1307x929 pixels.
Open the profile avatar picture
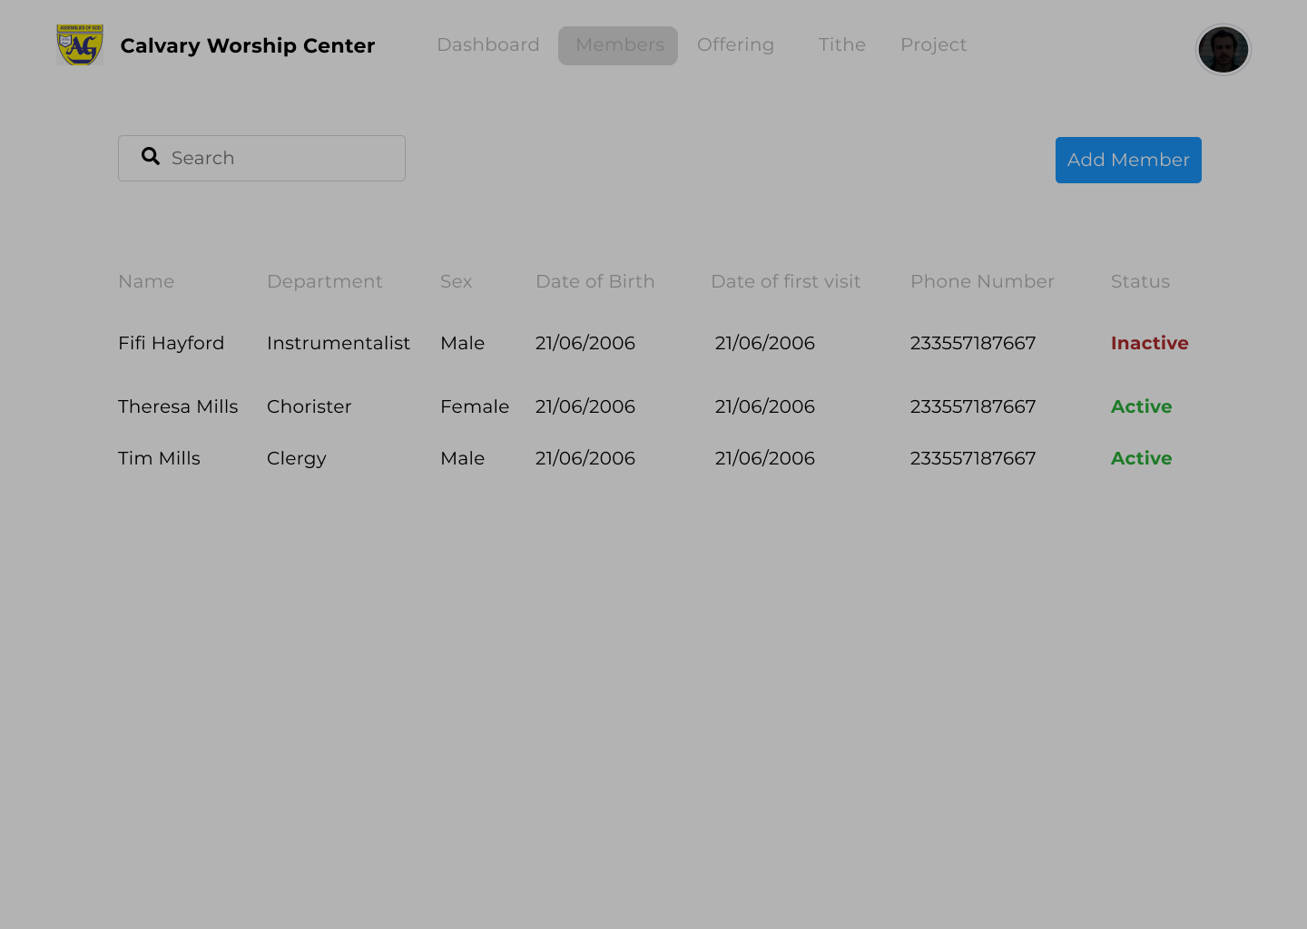tap(1223, 50)
